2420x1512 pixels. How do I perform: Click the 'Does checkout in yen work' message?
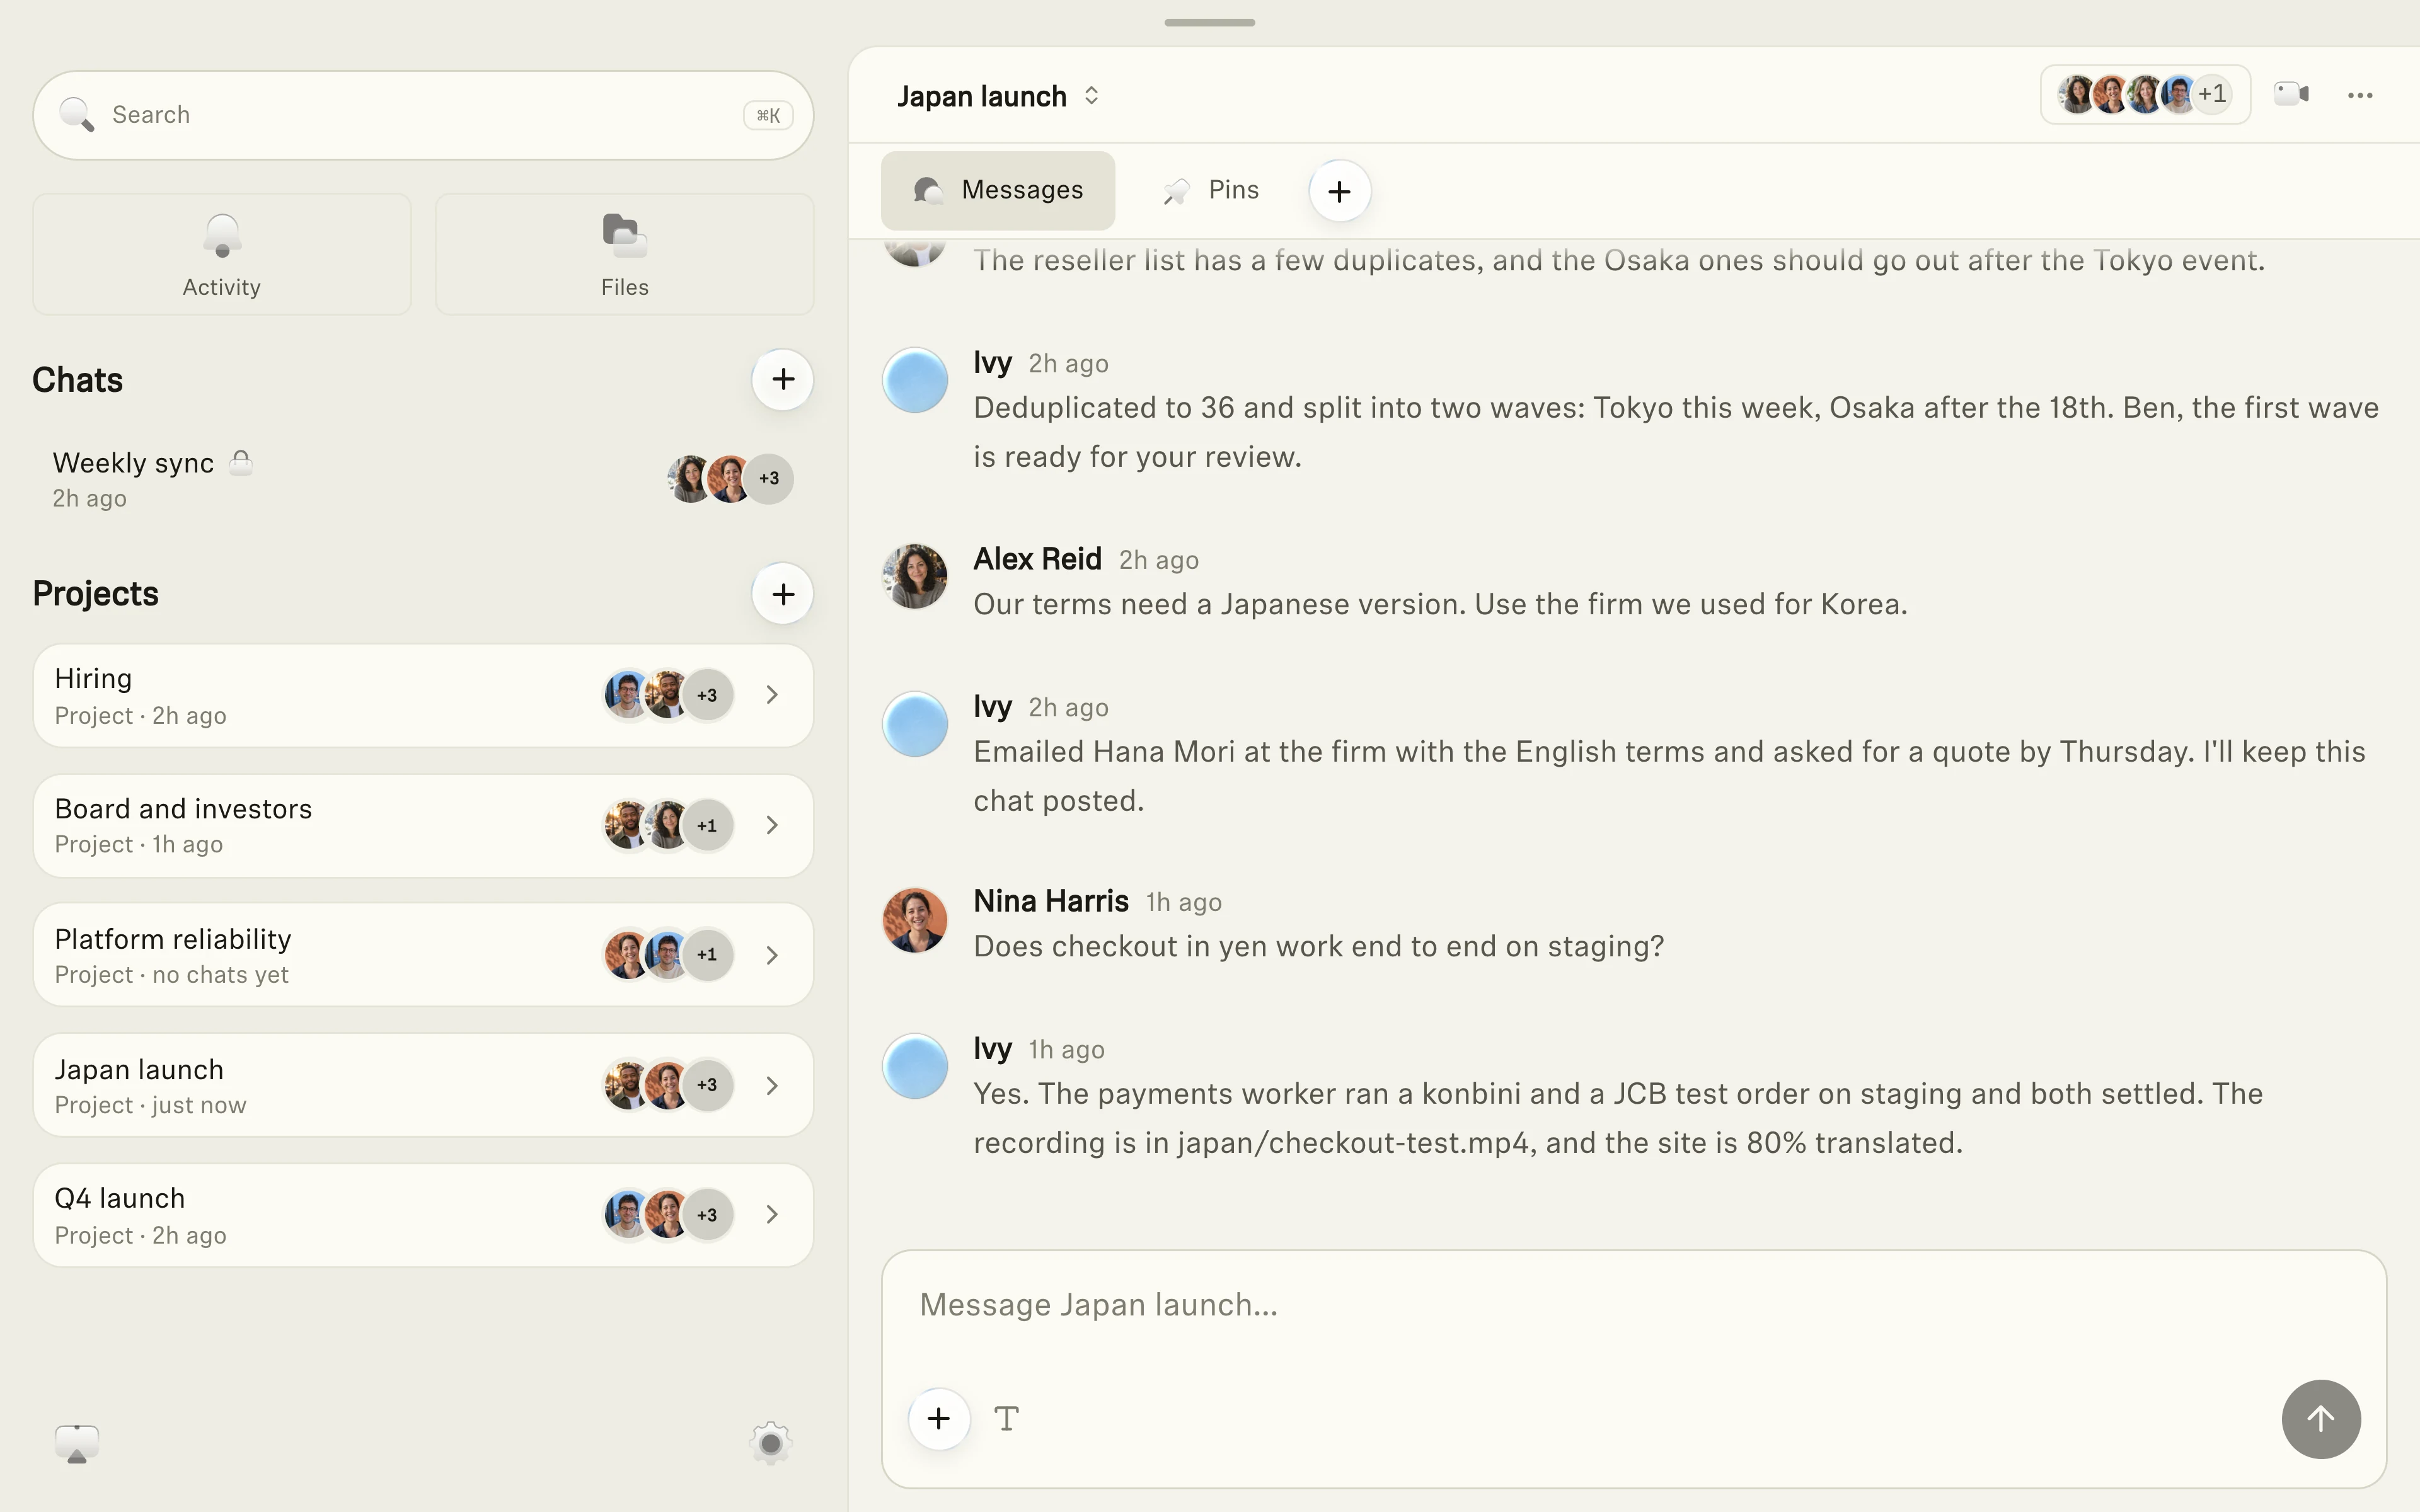pos(1319,947)
